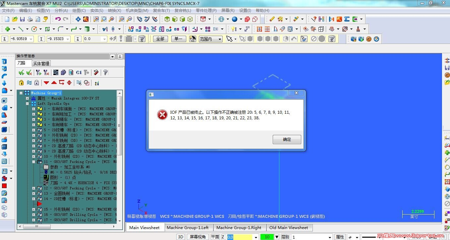Click the New file icon
The height and width of the screenshot is (240, 450).
tap(7, 19)
